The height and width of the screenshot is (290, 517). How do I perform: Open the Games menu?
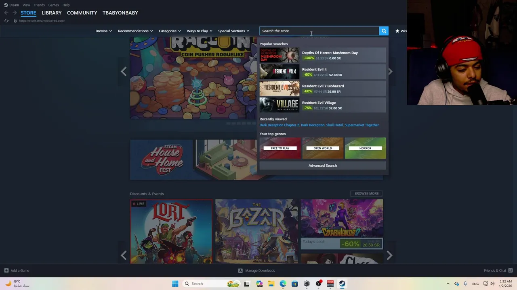pyautogui.click(x=54, y=5)
